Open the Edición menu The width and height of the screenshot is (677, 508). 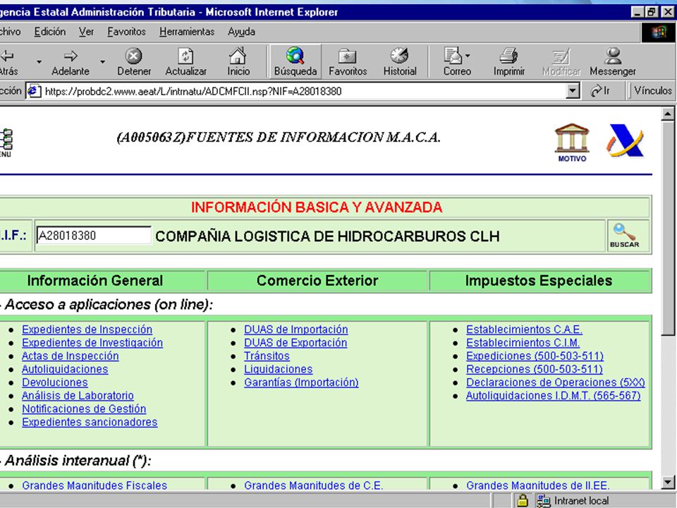pos(50,32)
